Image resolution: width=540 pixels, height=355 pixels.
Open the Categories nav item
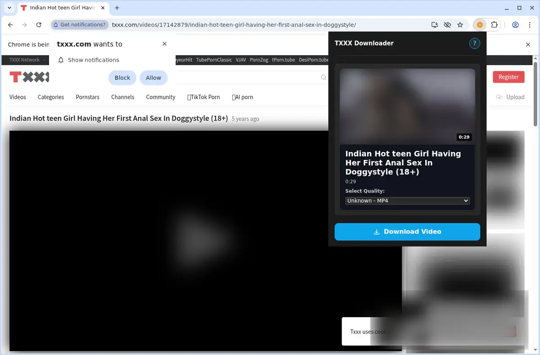pyautogui.click(x=51, y=97)
